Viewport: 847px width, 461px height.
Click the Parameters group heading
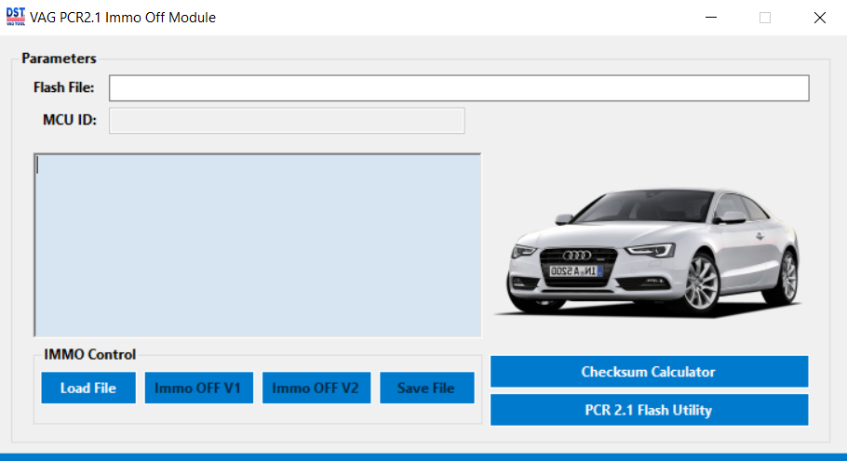59,59
